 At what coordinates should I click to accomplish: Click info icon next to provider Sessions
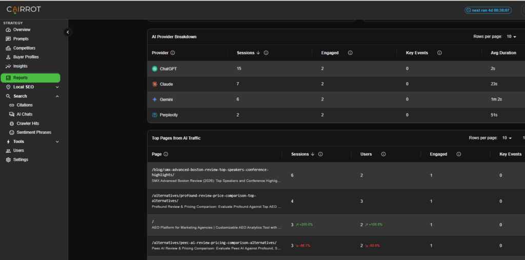pos(266,53)
